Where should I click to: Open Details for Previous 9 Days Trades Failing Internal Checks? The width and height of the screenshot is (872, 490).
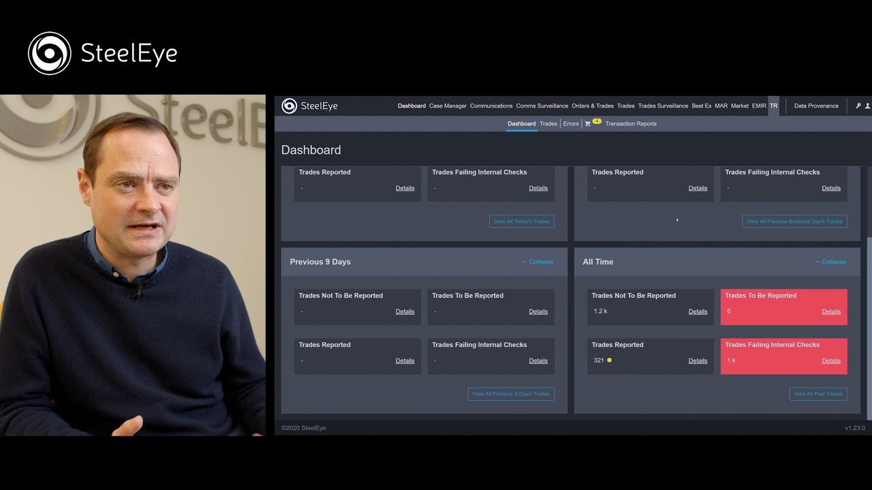pyautogui.click(x=538, y=361)
